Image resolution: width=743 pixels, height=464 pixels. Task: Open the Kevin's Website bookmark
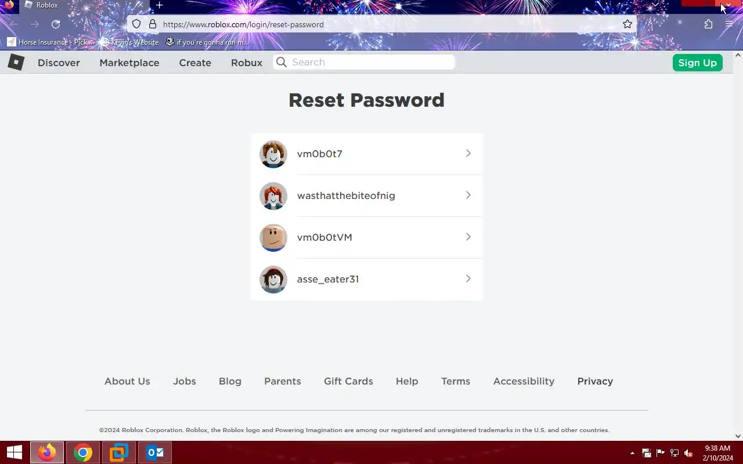(129, 42)
